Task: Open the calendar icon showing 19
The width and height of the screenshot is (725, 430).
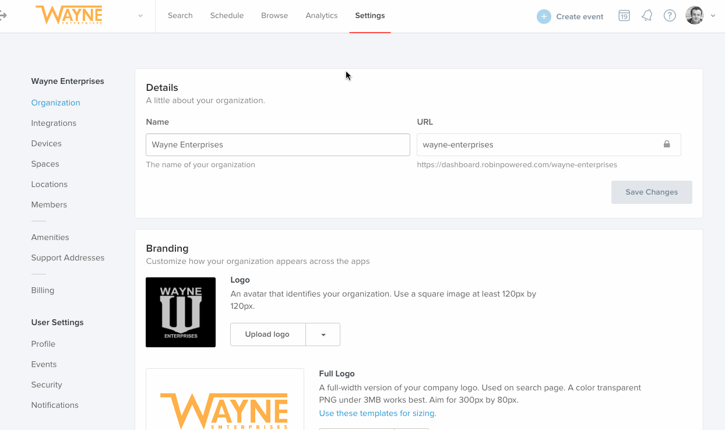Action: click(624, 16)
